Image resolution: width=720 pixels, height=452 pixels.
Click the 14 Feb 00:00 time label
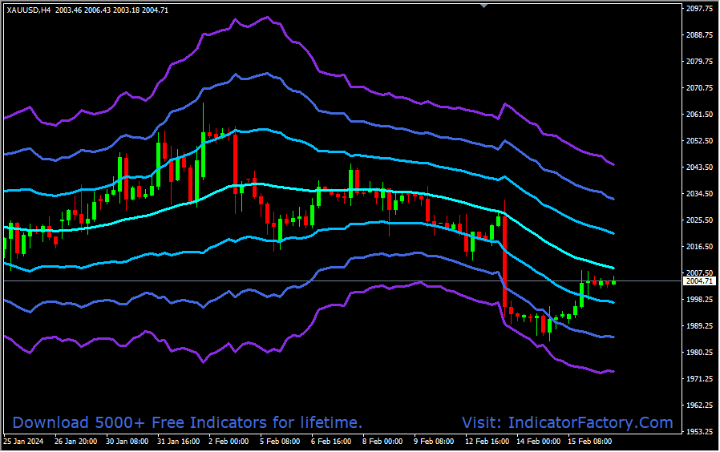pos(539,442)
